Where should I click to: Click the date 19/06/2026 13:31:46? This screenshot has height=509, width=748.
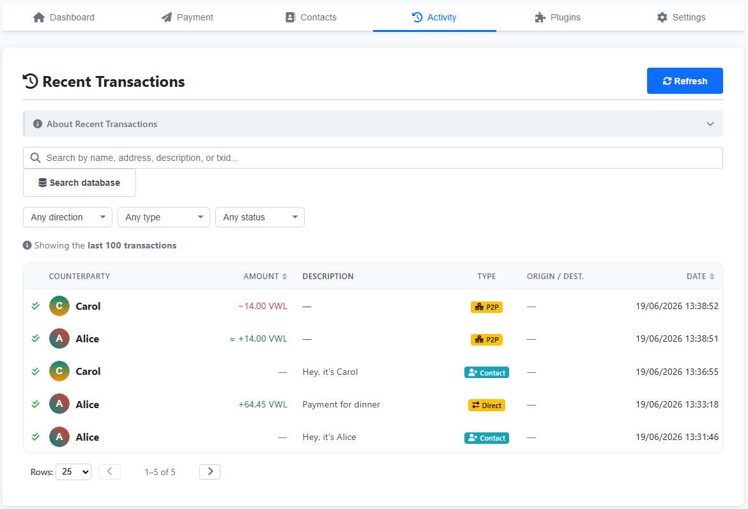(677, 437)
